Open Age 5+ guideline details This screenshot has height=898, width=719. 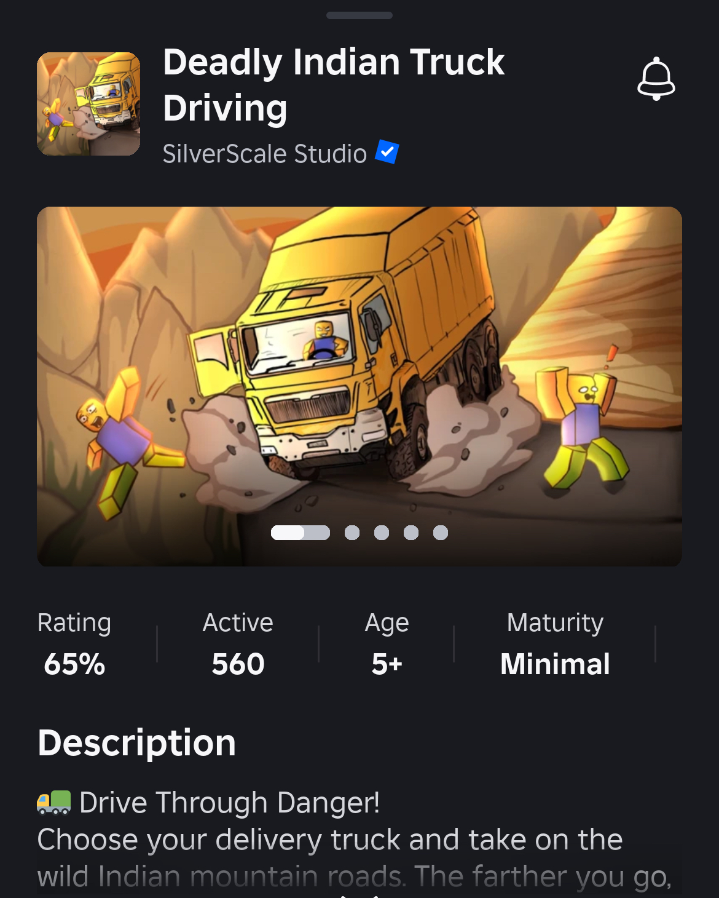[387, 644]
